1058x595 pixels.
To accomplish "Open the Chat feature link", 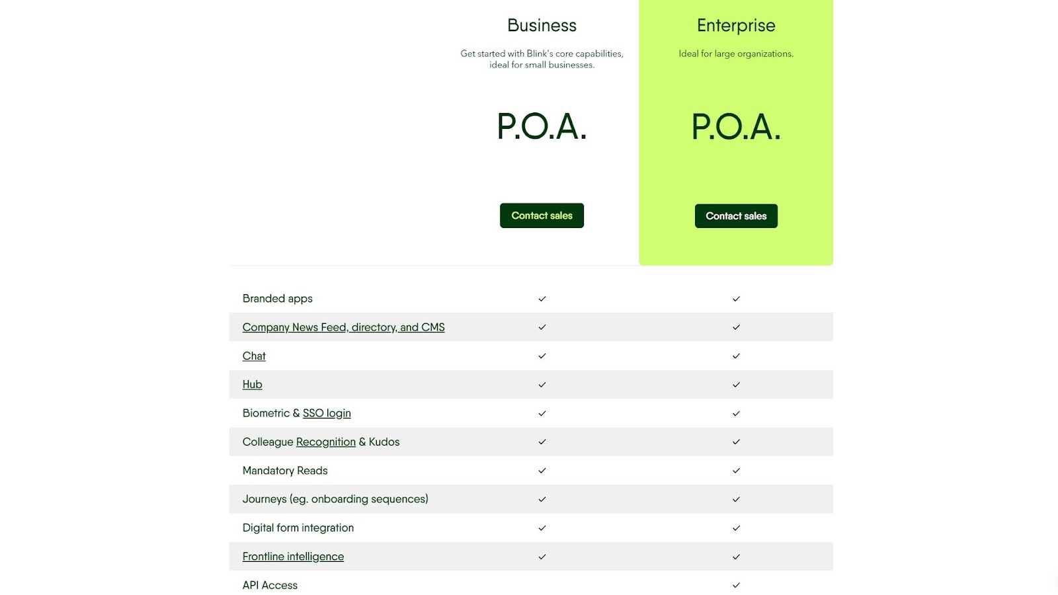I will 254,356.
